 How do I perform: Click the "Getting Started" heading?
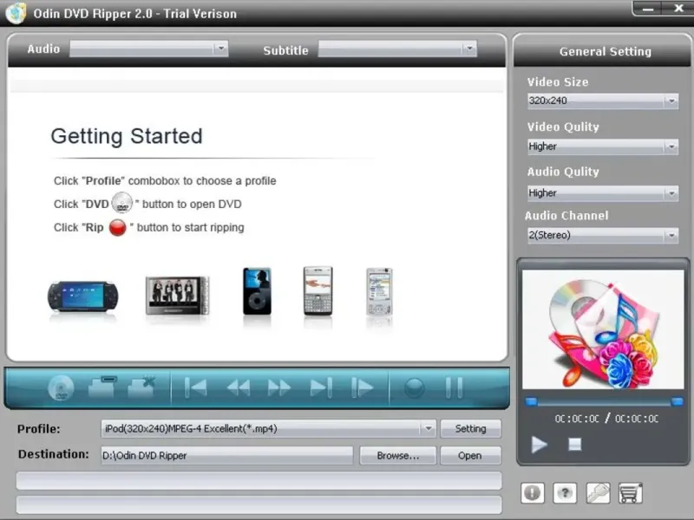[127, 136]
